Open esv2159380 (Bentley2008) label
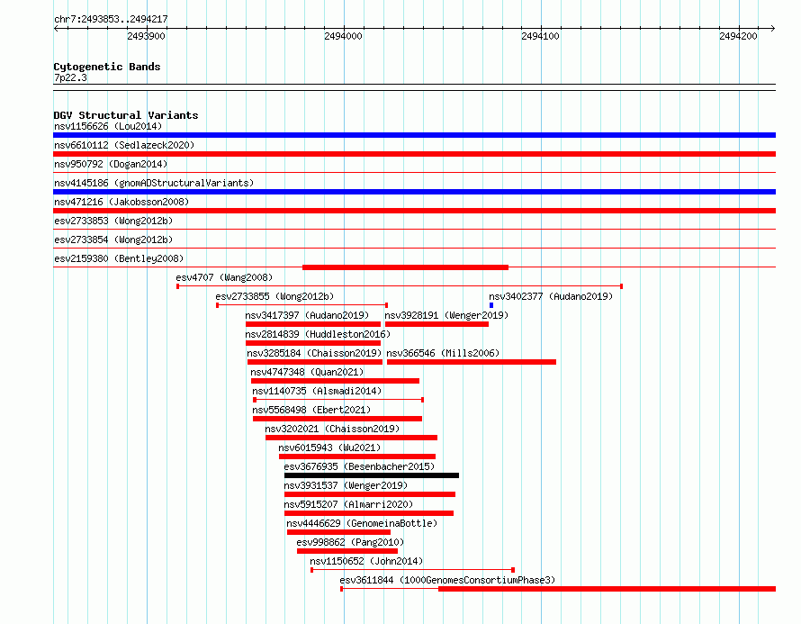The width and height of the screenshot is (801, 624). 119,258
